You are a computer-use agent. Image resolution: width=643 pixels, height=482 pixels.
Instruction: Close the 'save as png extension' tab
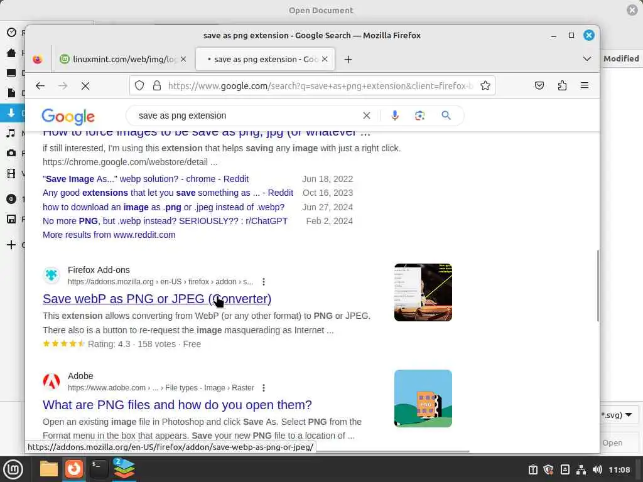point(325,59)
